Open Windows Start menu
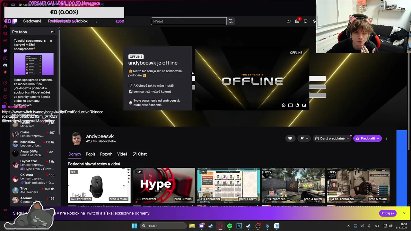Screen dimensions: 411x231 pos(135,226)
